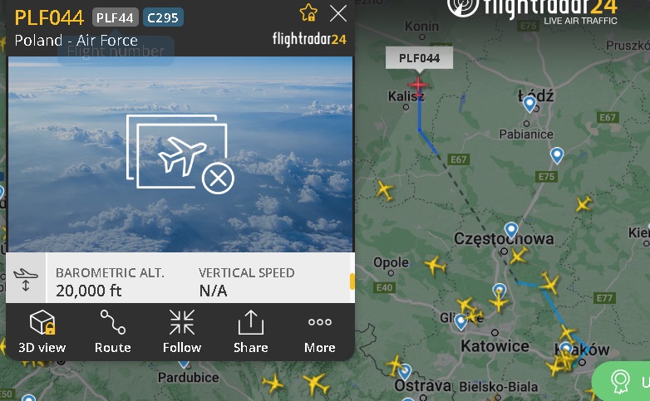Close the PLF044 flight panel
Viewport: 650px width, 401px height.
click(x=338, y=13)
